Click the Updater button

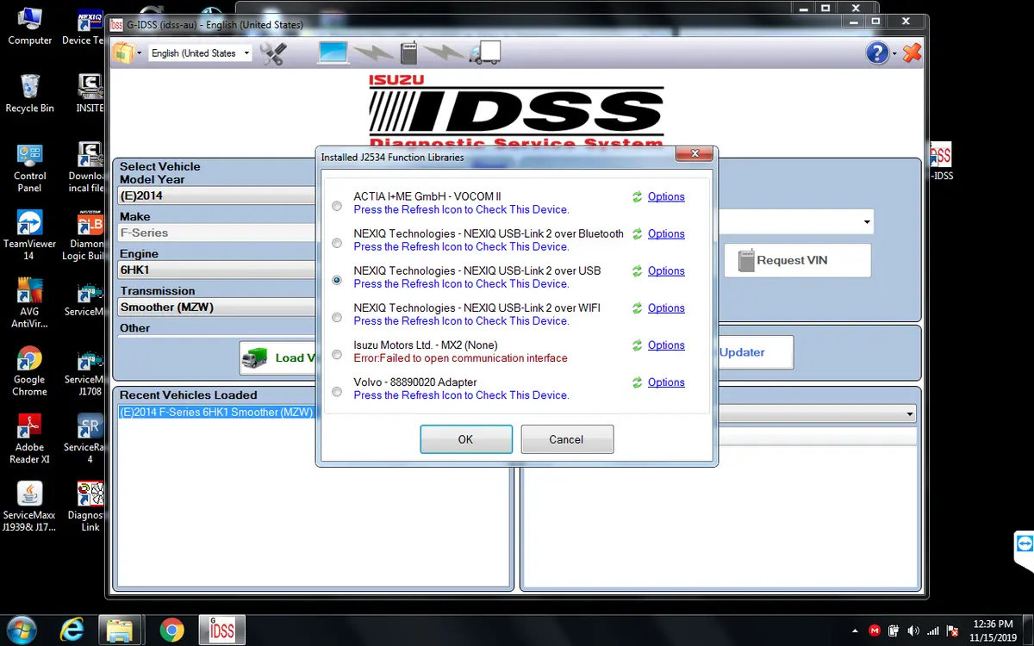755,352
